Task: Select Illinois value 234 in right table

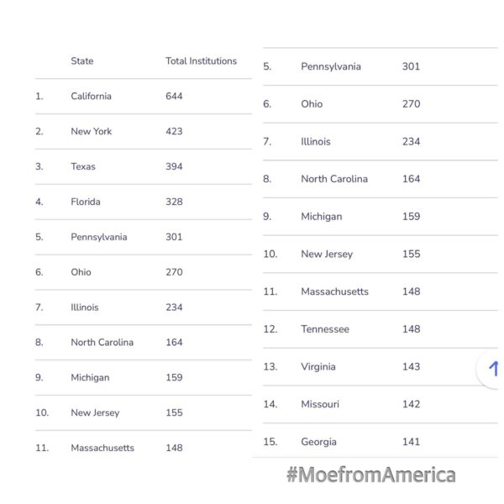Action: [x=411, y=141]
